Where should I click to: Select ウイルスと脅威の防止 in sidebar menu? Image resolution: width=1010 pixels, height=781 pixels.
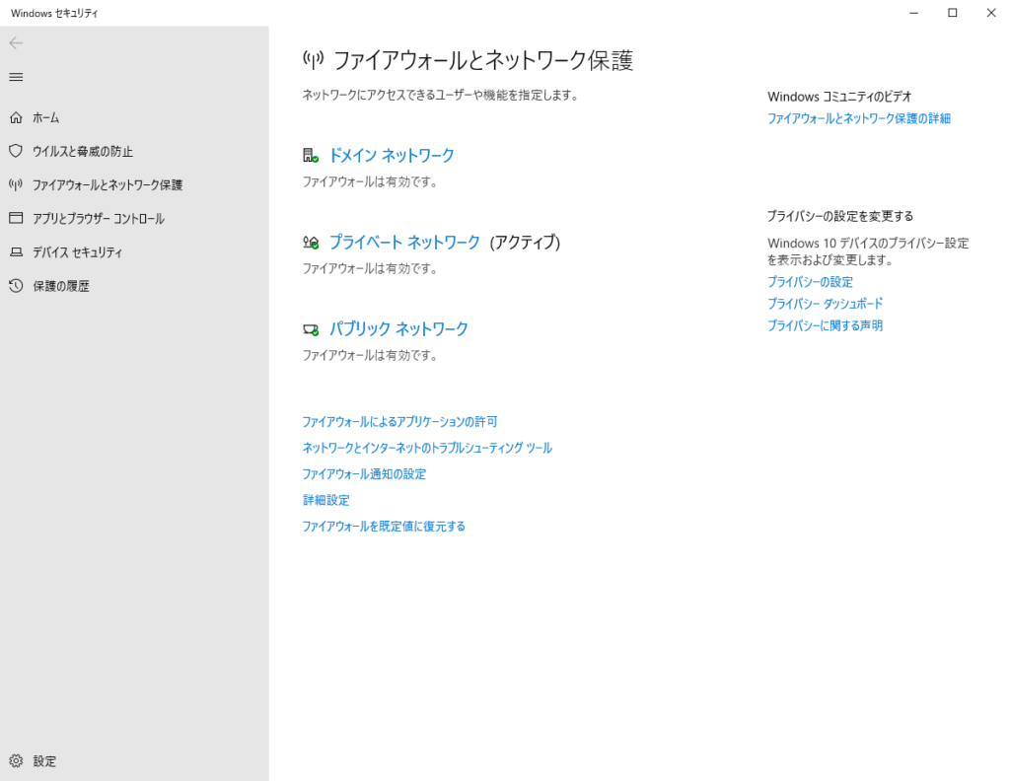pyautogui.click(x=83, y=152)
